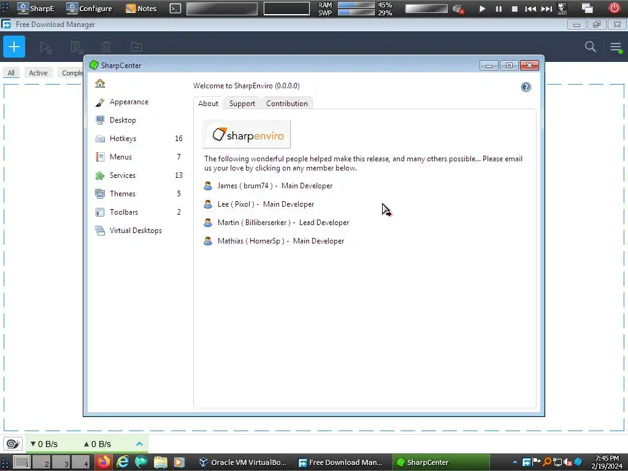This screenshot has height=471, width=628.
Task: Toggle snail mode in FDM status bar
Action: (x=13, y=444)
